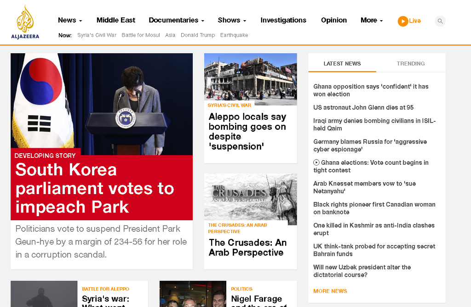Expand the Documentaries dropdown menu

click(176, 20)
